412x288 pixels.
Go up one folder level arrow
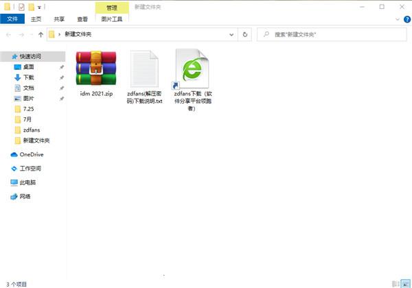tap(41, 34)
